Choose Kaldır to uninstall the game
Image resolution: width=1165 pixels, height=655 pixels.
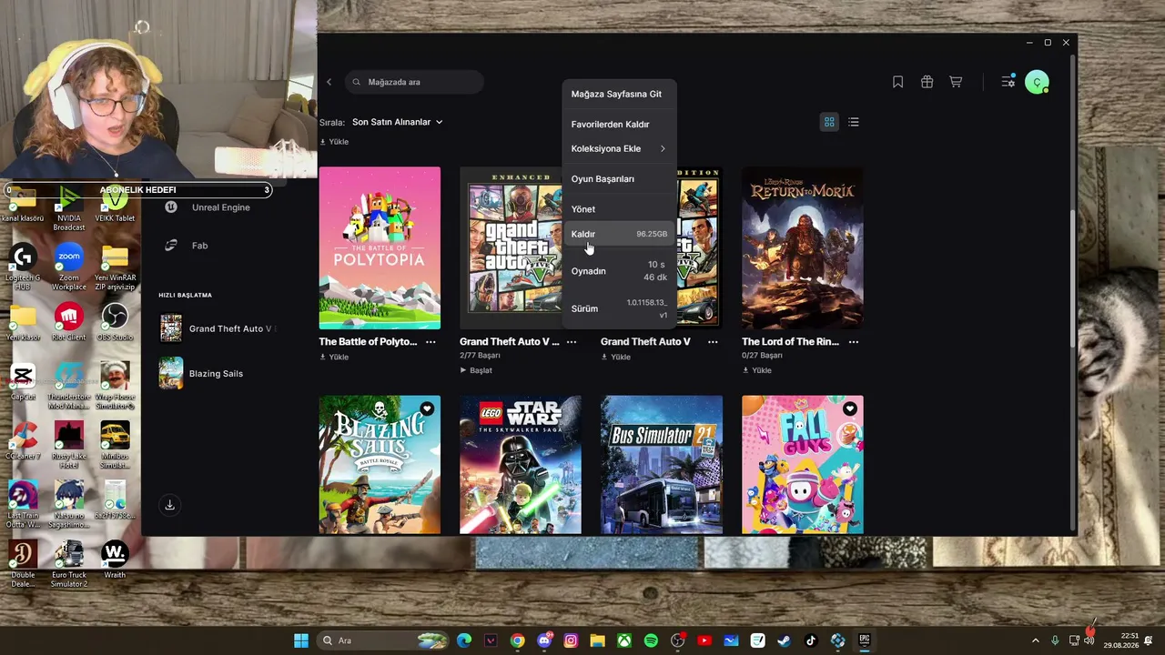tap(619, 234)
